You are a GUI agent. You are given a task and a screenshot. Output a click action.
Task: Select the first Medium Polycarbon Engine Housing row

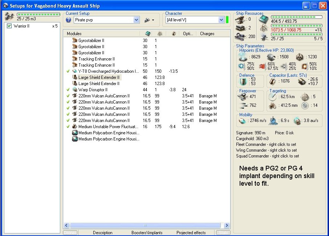click(x=147, y=133)
